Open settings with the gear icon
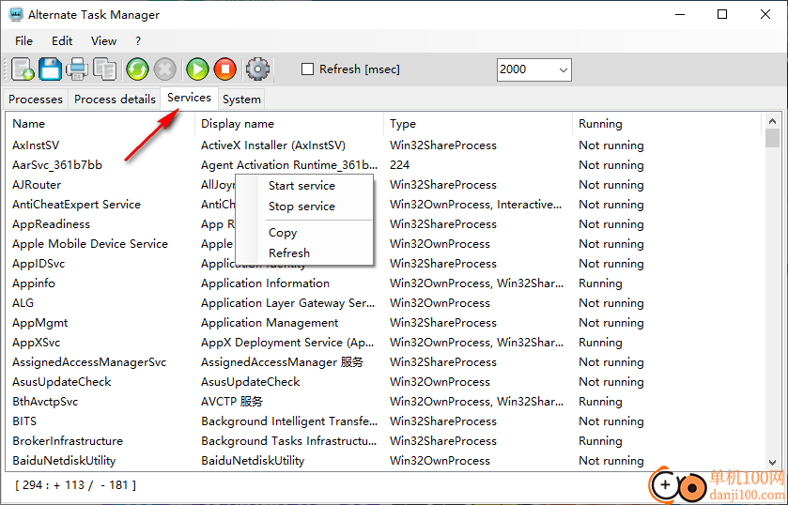 tap(257, 69)
